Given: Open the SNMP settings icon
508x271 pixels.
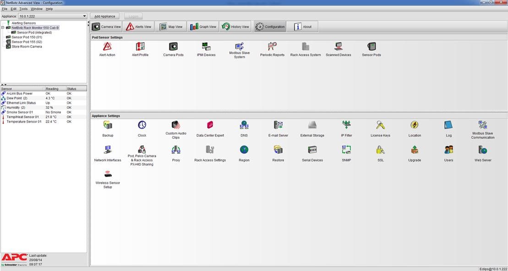Looking at the screenshot, I should [x=346, y=150].
